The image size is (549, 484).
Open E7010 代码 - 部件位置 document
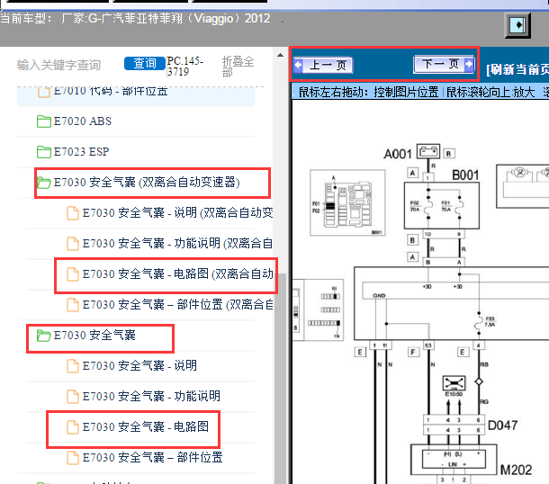point(103,91)
